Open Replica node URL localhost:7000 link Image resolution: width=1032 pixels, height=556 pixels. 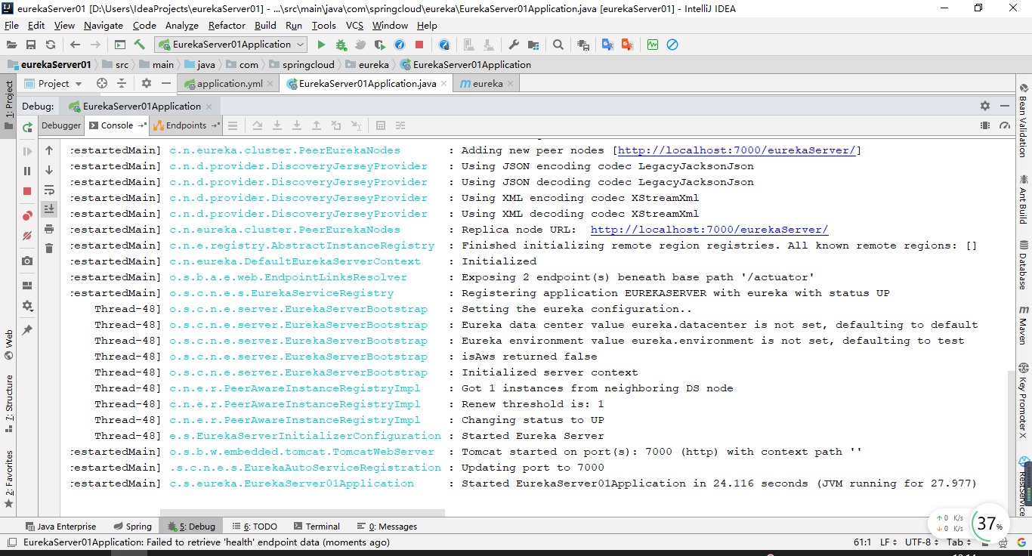pyautogui.click(x=709, y=230)
